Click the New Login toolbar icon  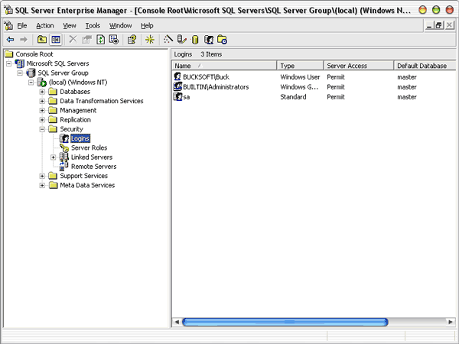point(208,40)
